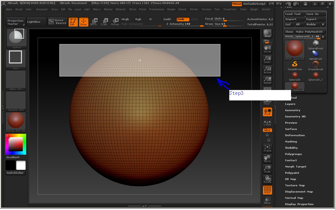Activate Rotate mode in top toolbar
335x210 pixels.
click(115, 22)
